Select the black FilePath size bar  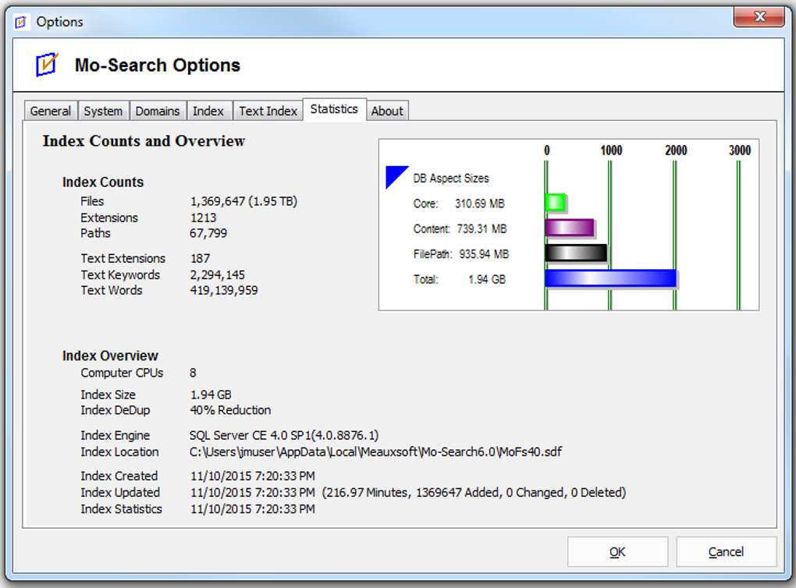(575, 252)
